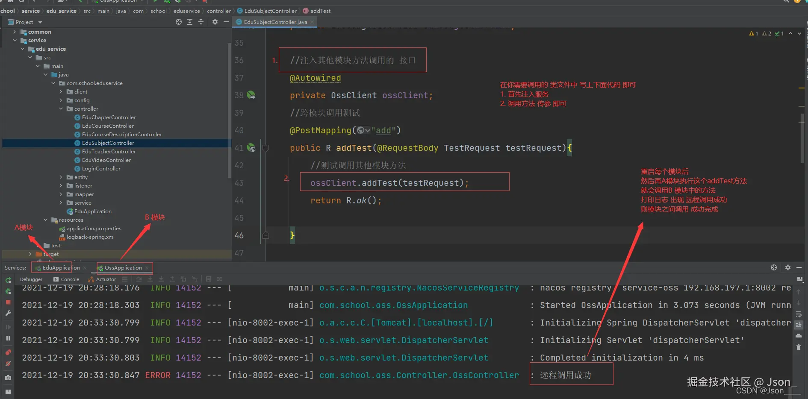
Task: Take a thread dump with the camera icon
Action: (x=8, y=378)
